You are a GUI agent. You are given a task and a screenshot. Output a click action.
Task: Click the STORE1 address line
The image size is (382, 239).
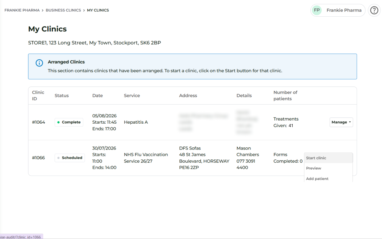(x=94, y=43)
